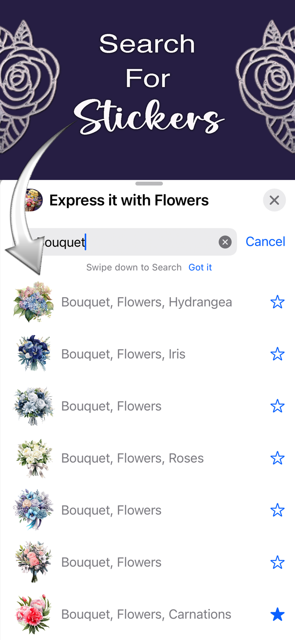The image size is (295, 640).
Task: Unfavorite the Carnations bouquet filled star
Action: (x=278, y=614)
